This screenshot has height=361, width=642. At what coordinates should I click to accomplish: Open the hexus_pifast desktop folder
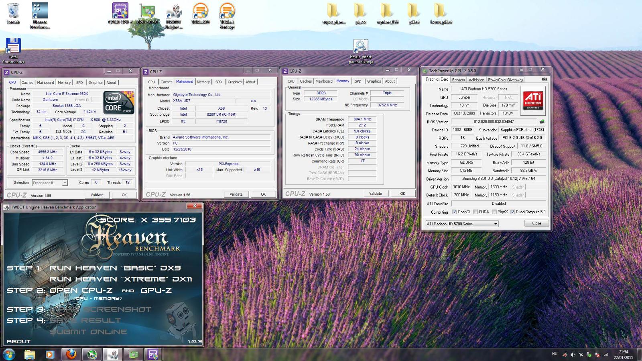coord(441,13)
